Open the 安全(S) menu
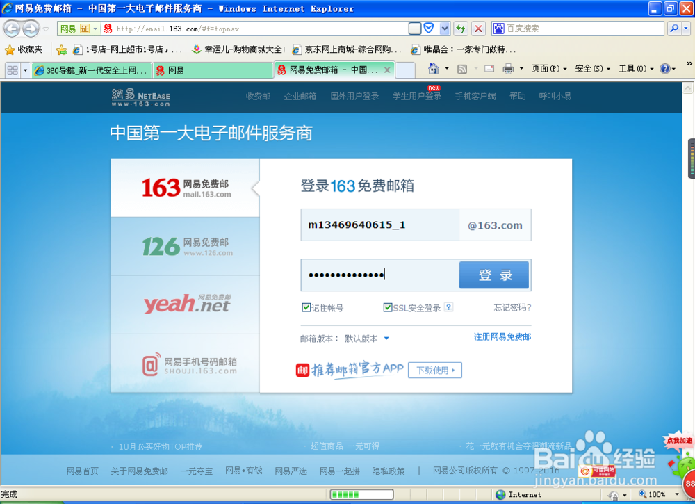 click(x=593, y=69)
